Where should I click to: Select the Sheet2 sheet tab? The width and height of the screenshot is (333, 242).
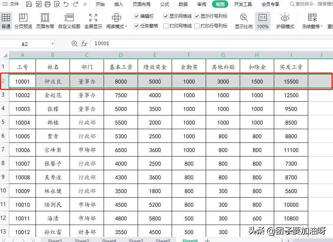click(x=81, y=240)
